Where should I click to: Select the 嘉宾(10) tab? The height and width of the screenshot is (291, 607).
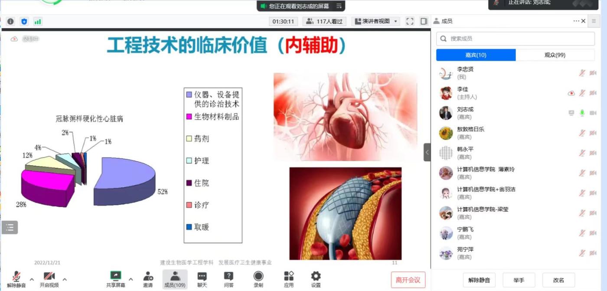click(476, 55)
